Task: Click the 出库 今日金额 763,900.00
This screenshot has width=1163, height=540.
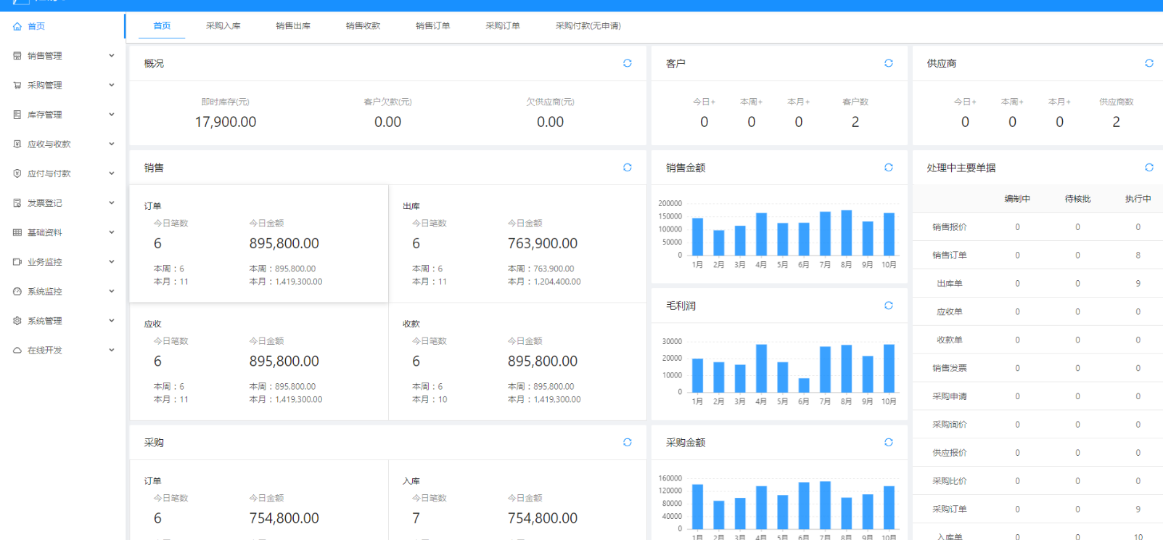Action: [543, 243]
